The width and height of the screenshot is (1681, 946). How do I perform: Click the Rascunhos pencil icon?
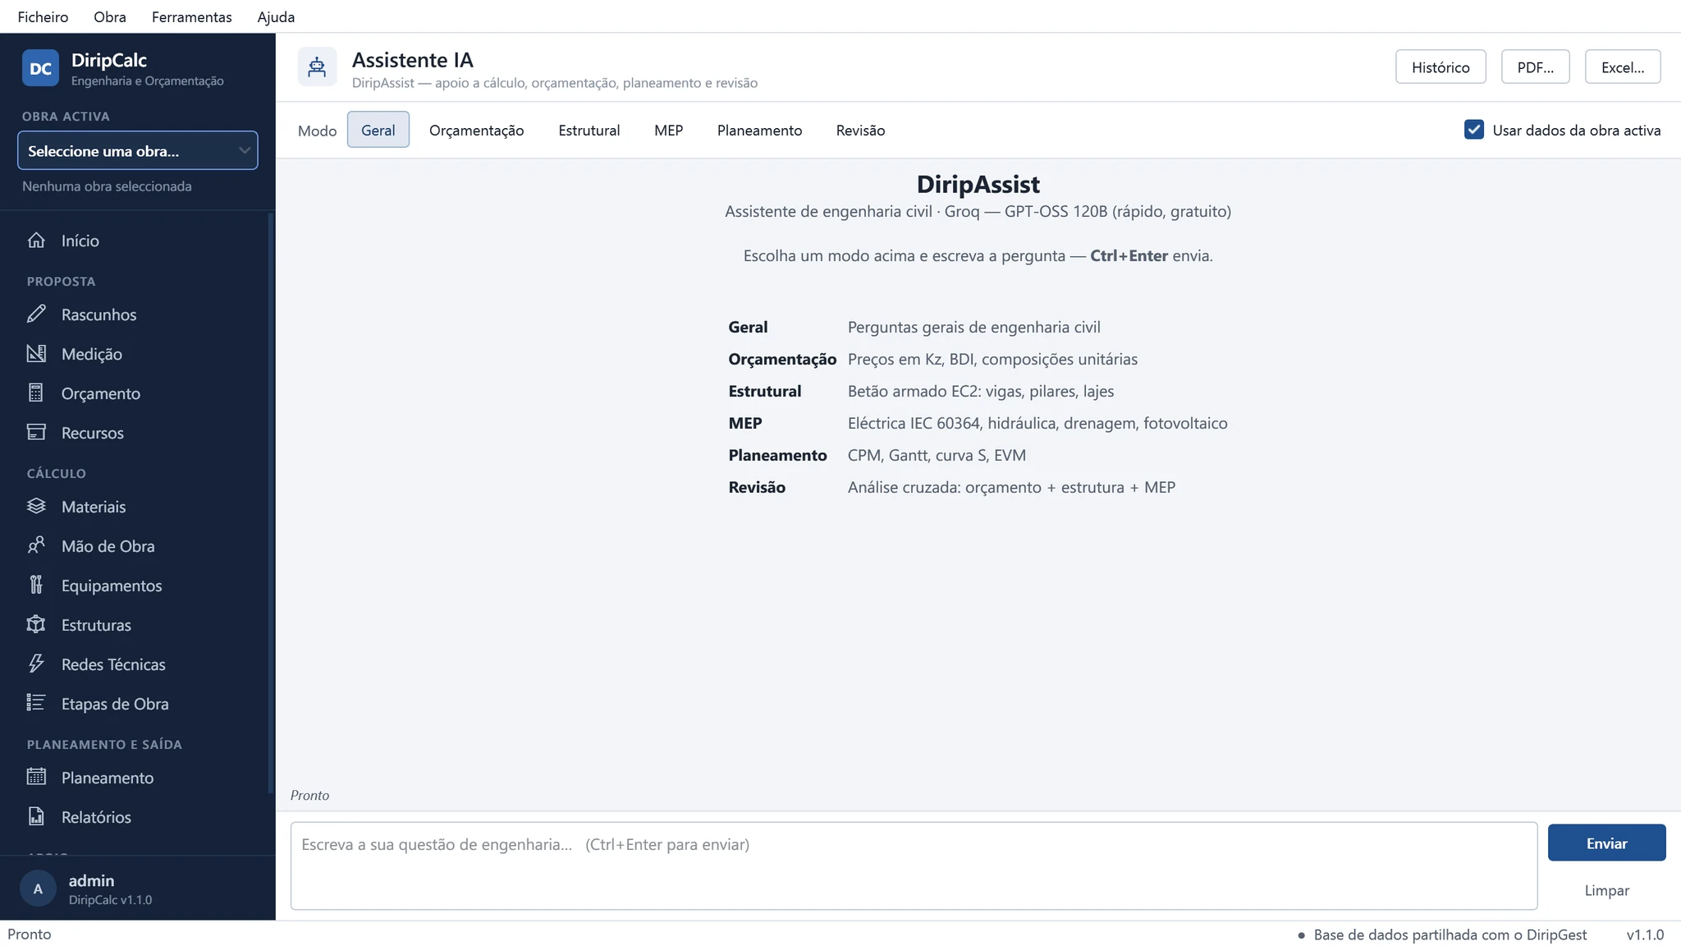click(36, 315)
